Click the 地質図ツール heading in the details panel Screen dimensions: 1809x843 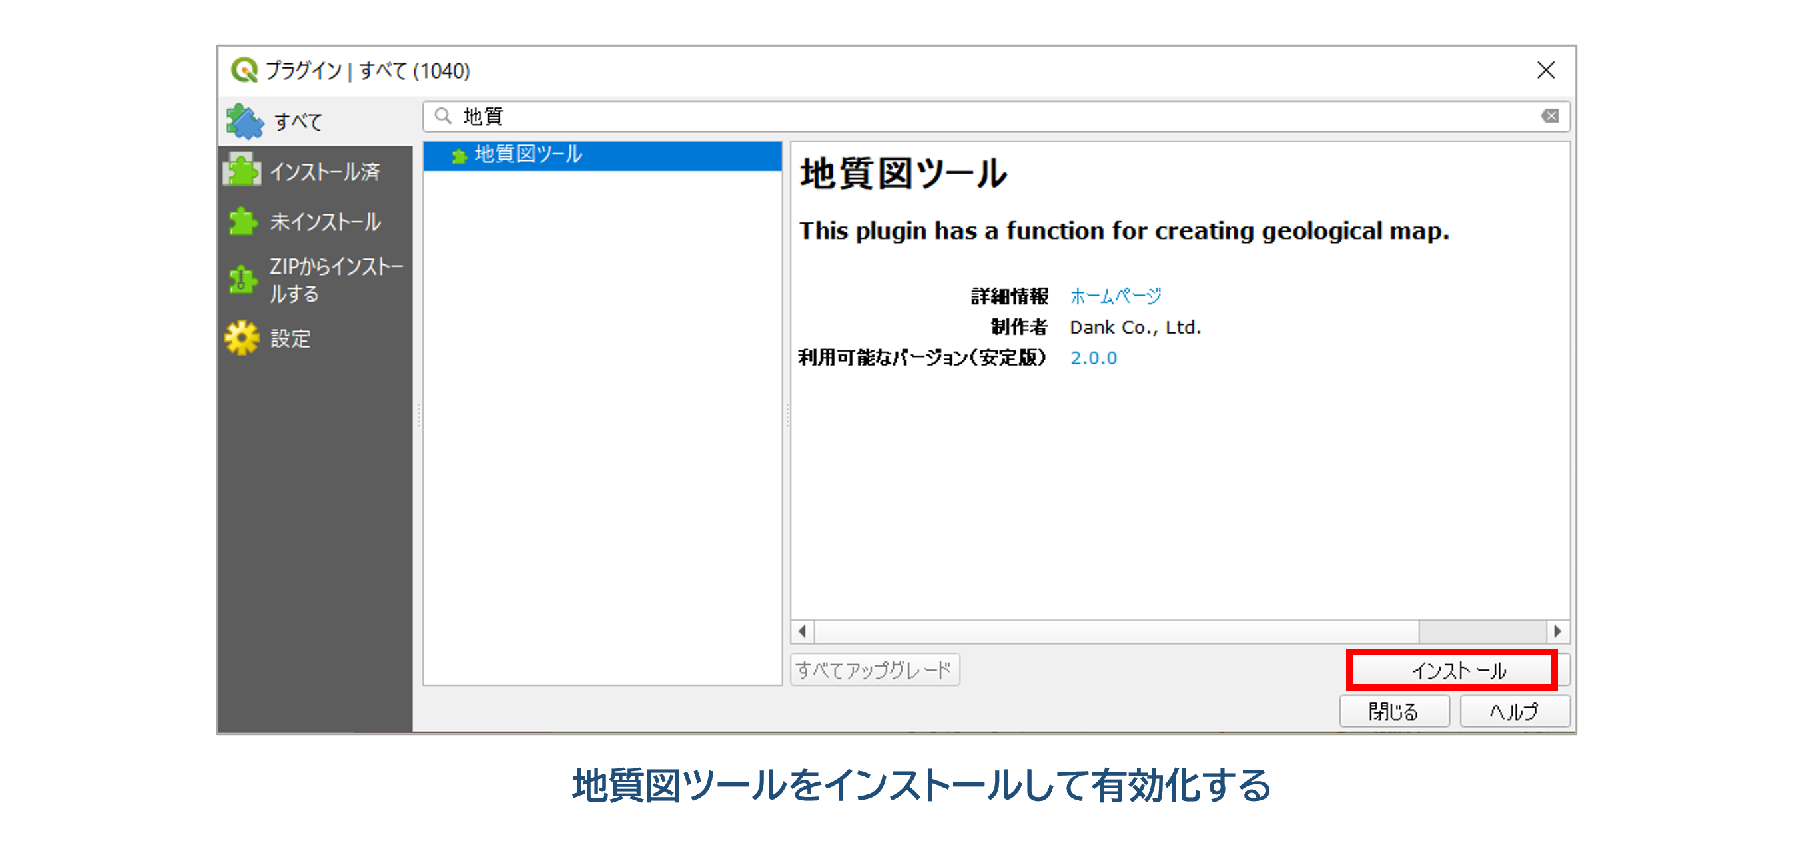(903, 173)
